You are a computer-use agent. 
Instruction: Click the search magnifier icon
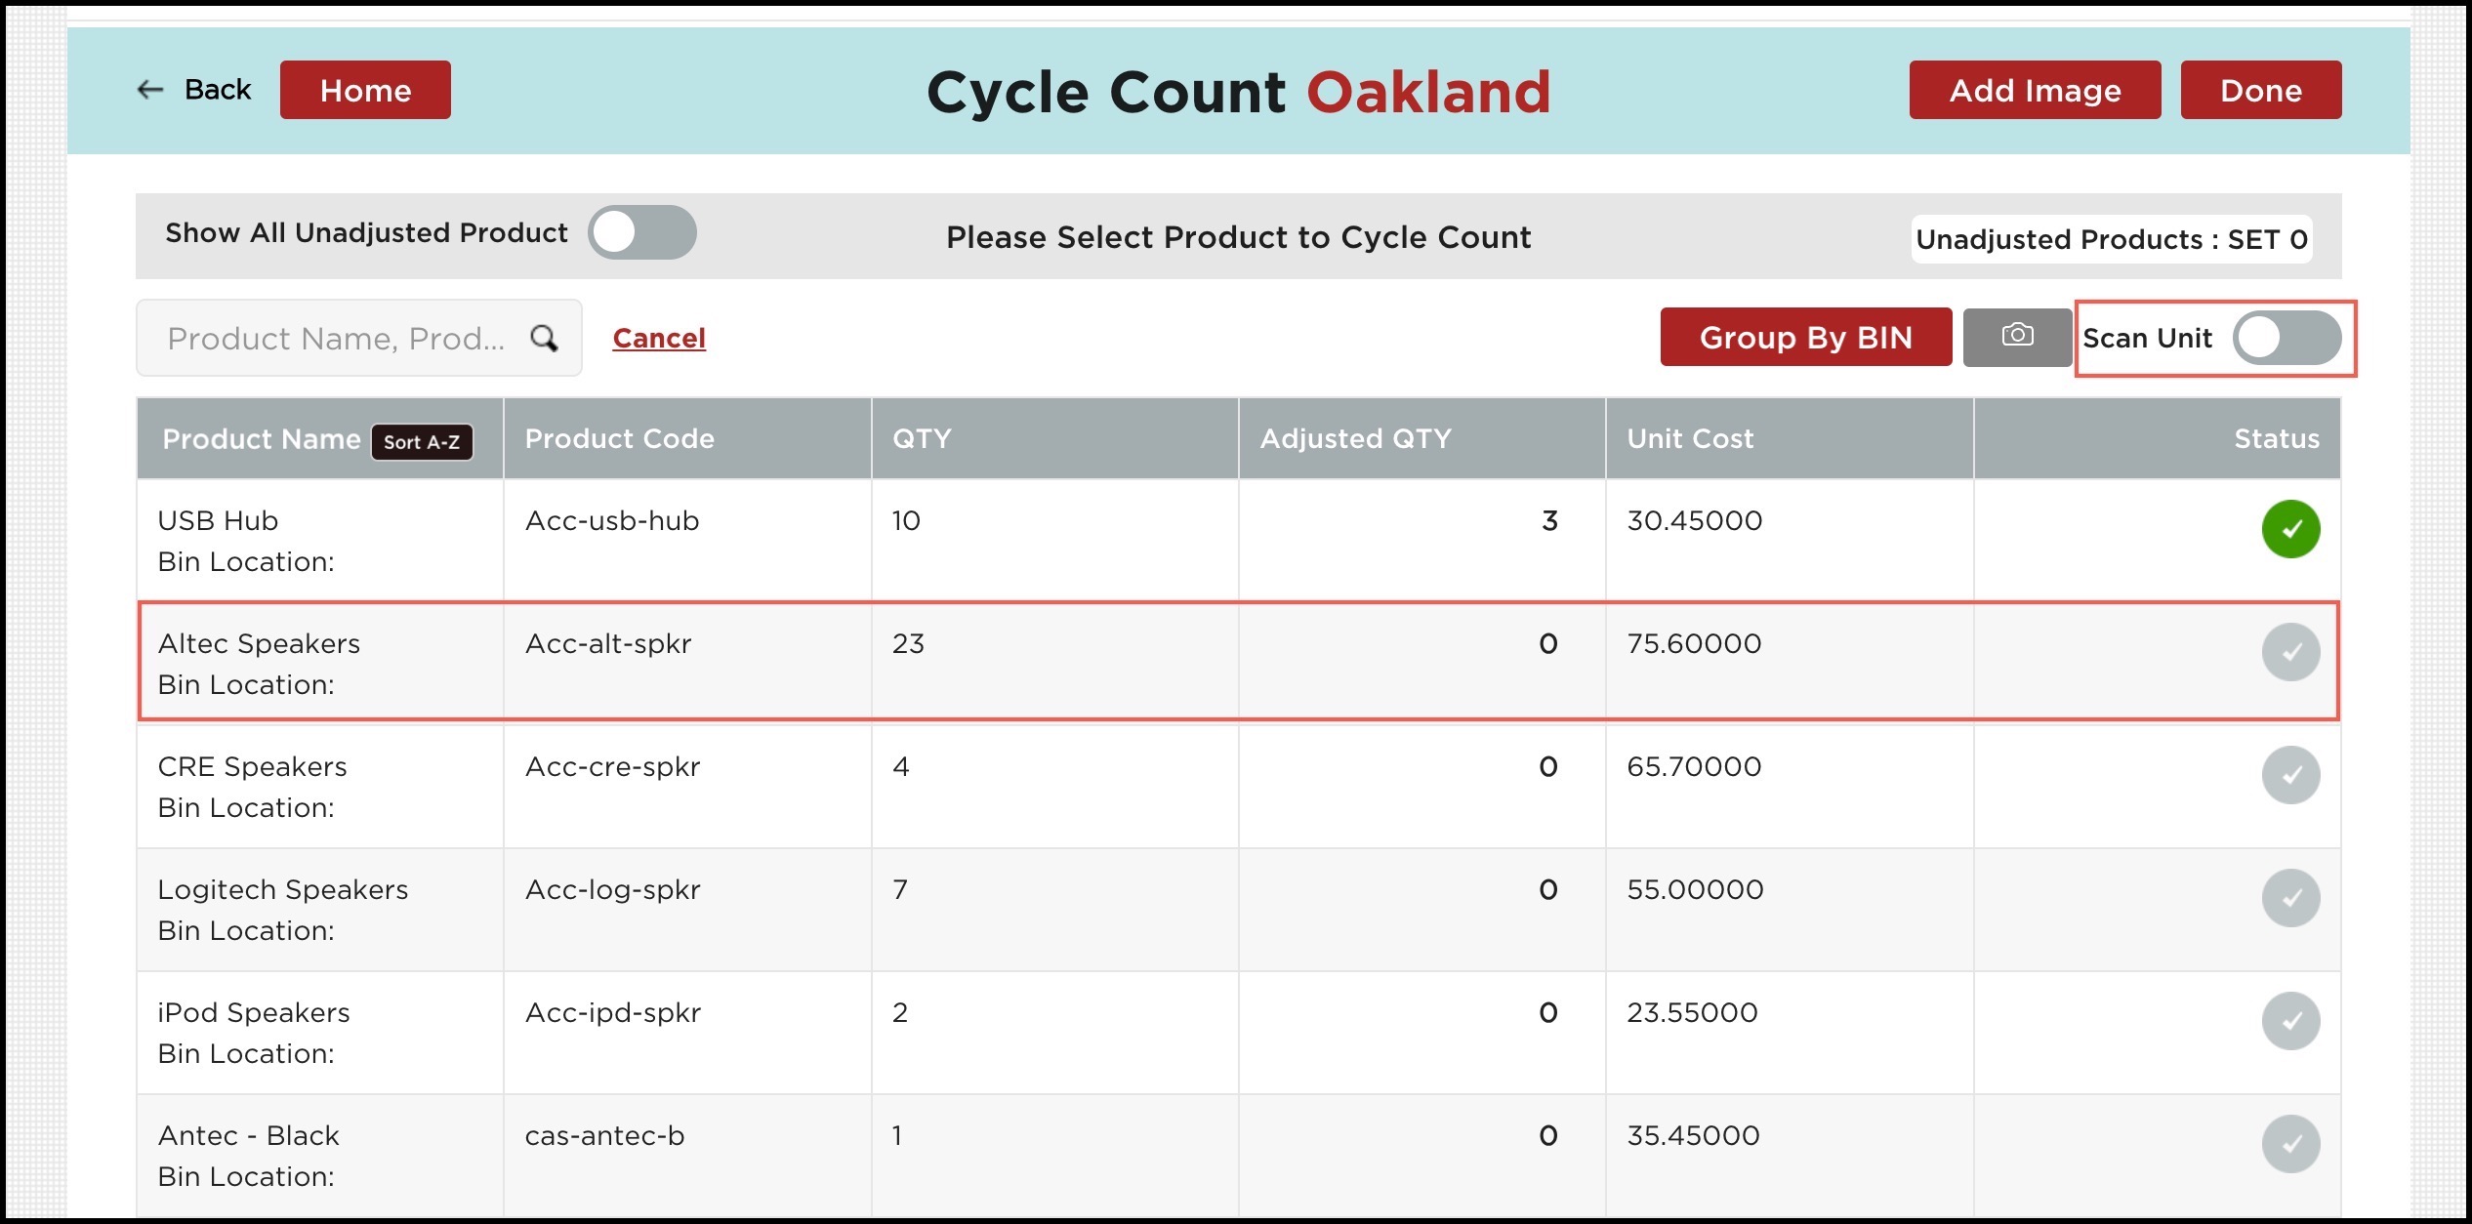[544, 339]
